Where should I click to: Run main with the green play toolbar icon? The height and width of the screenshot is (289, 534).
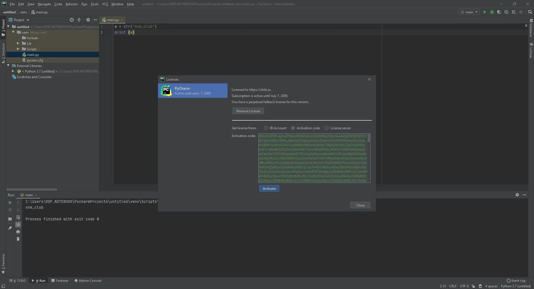[x=484, y=12]
